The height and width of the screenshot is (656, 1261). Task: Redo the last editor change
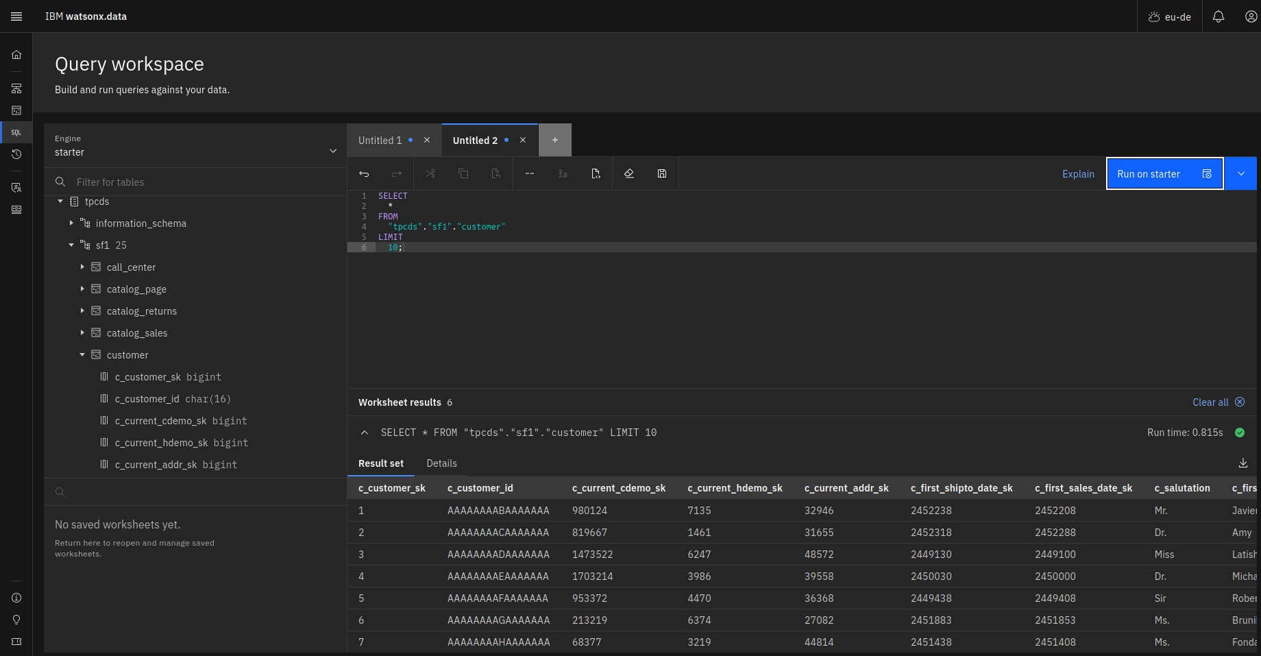pos(397,174)
